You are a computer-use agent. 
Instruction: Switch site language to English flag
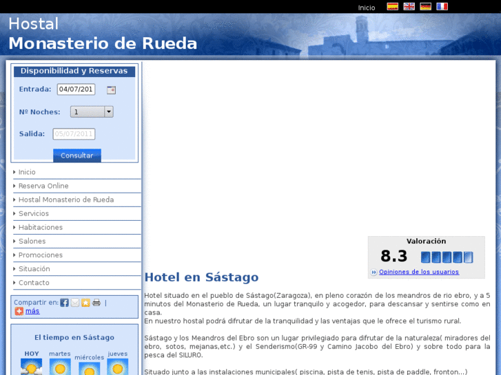[409, 7]
